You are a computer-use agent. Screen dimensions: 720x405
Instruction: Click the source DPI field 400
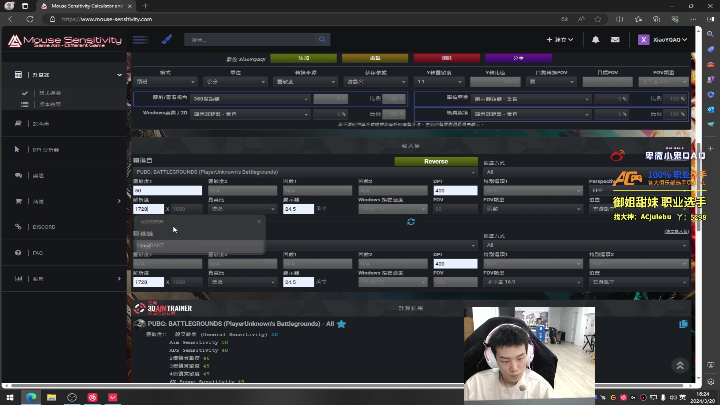(x=455, y=190)
